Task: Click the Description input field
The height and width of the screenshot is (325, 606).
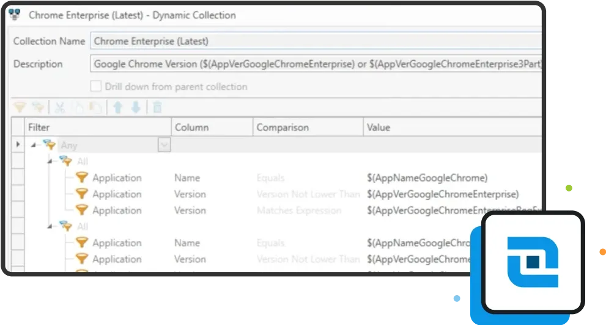Action: [x=316, y=63]
